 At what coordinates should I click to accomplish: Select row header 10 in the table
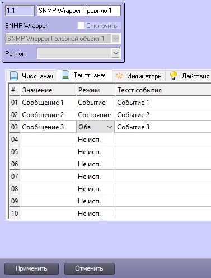tap(15, 213)
